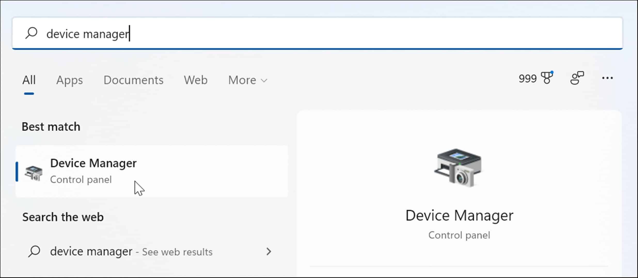Viewport: 638px width, 278px height.
Task: Open the More filter dropdown
Action: (247, 80)
